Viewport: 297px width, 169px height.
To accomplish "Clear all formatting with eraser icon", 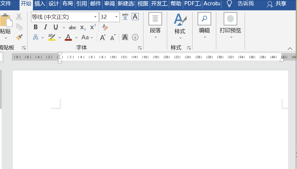I will point(105,27).
